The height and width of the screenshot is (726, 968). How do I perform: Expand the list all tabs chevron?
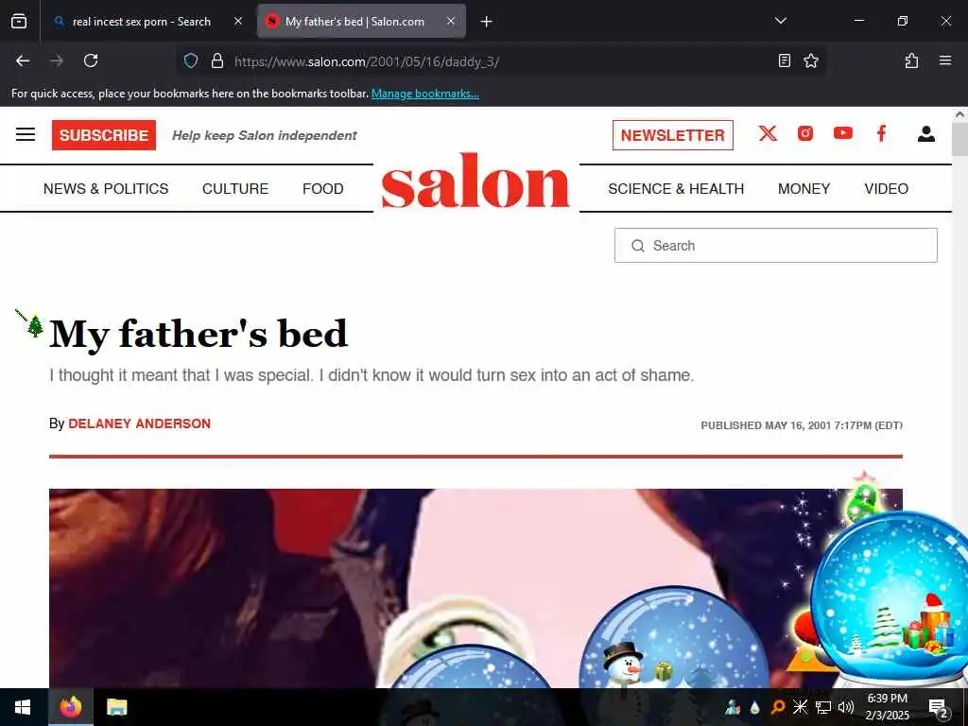(x=780, y=21)
